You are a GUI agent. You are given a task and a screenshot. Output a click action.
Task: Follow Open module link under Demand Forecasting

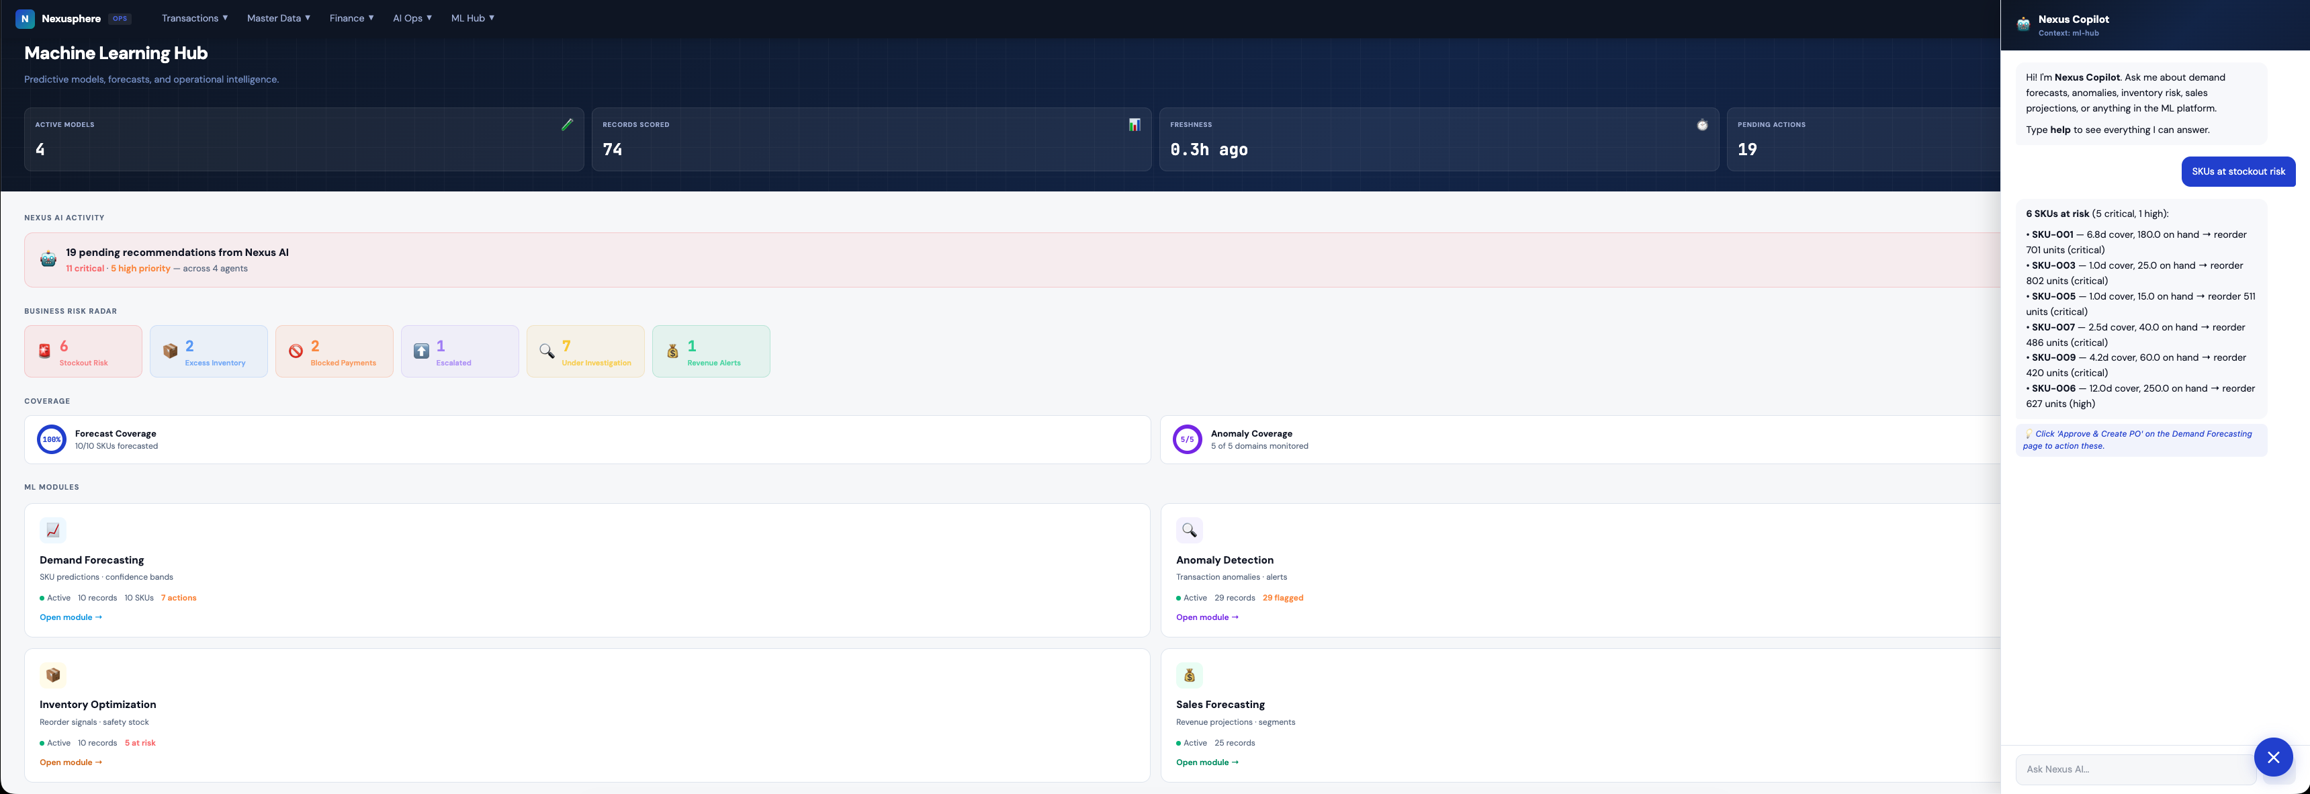tap(71, 617)
